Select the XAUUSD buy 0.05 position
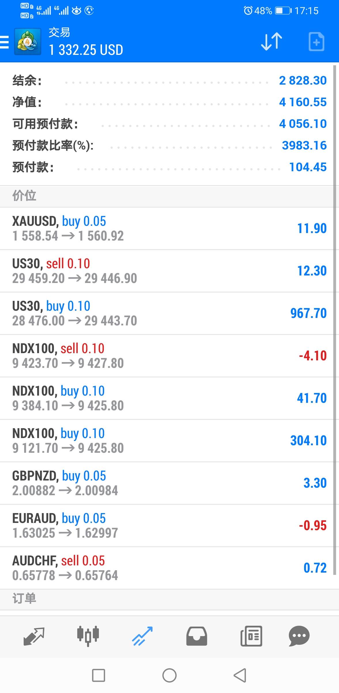The height and width of the screenshot is (693, 339). click(167, 228)
